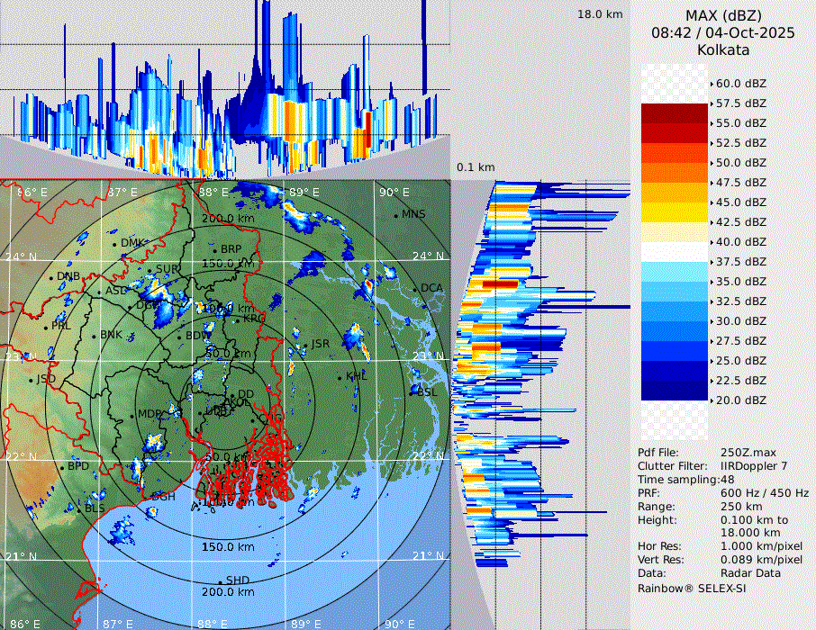Click the Kolkata radar name heading

click(x=722, y=49)
